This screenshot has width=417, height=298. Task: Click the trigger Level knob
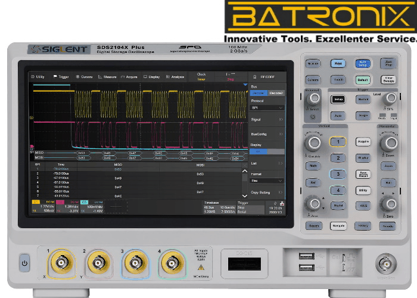coord(391,99)
